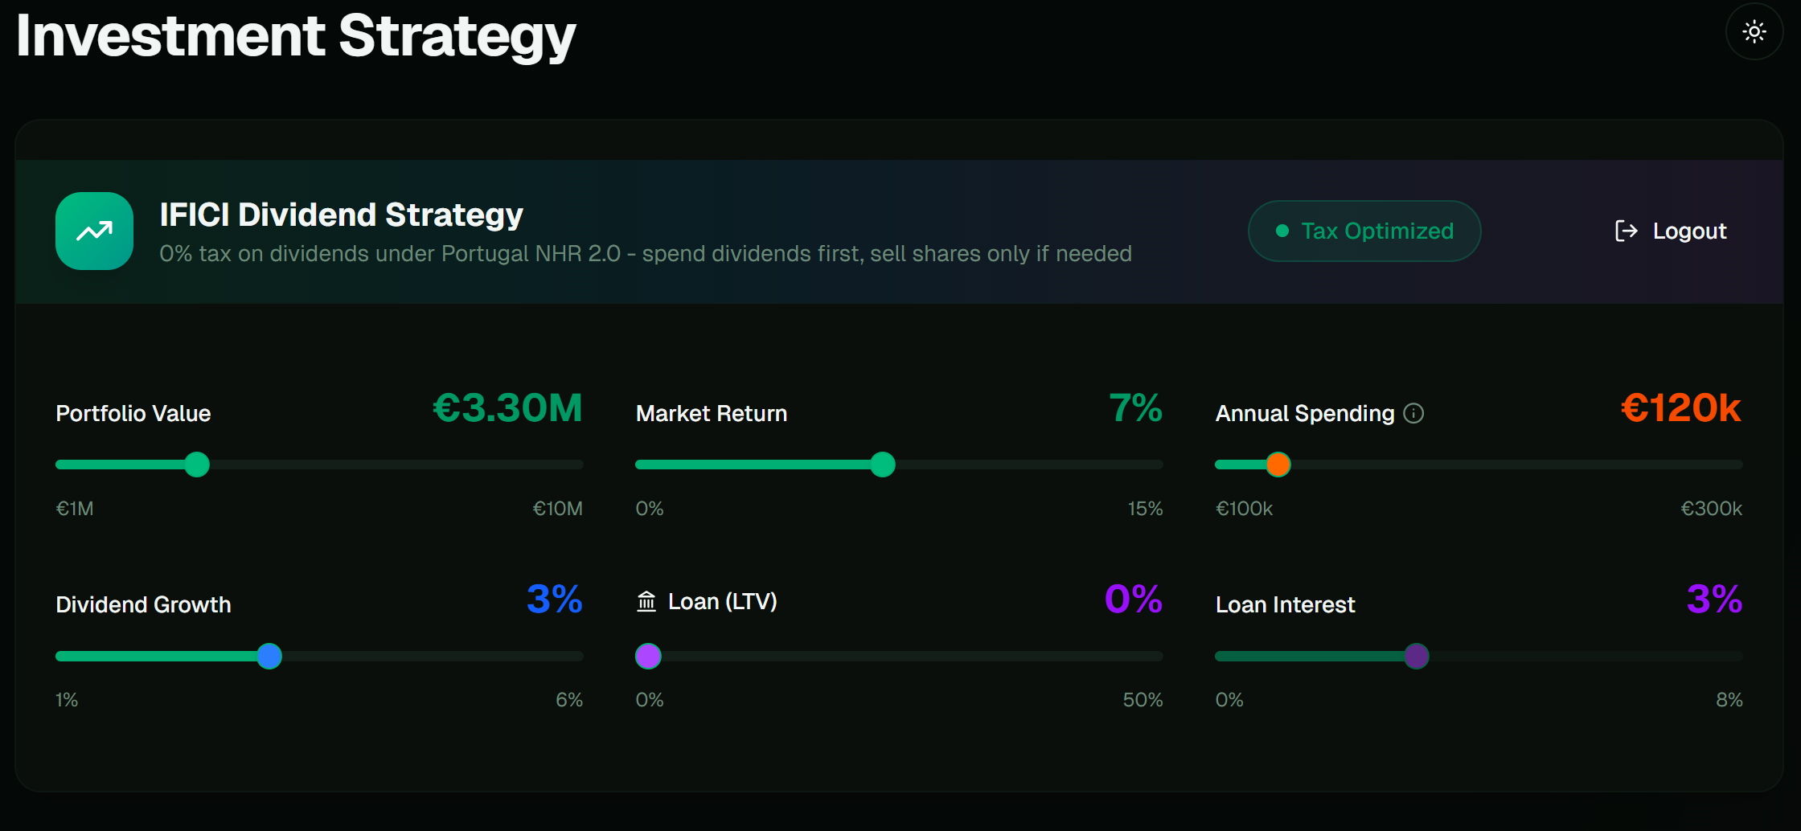Click the IFICI Dividend Strategy title
Image resolution: width=1801 pixels, height=831 pixels.
pyautogui.click(x=341, y=214)
